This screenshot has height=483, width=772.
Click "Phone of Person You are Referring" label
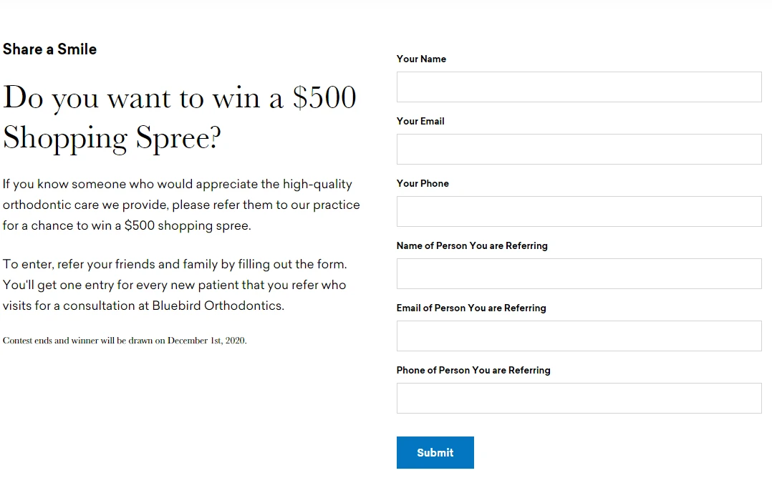473,370
